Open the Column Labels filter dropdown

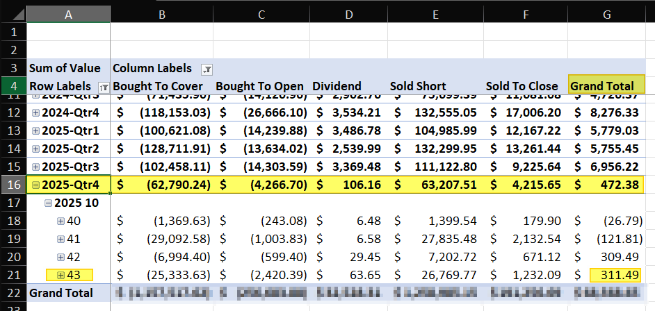coord(207,69)
